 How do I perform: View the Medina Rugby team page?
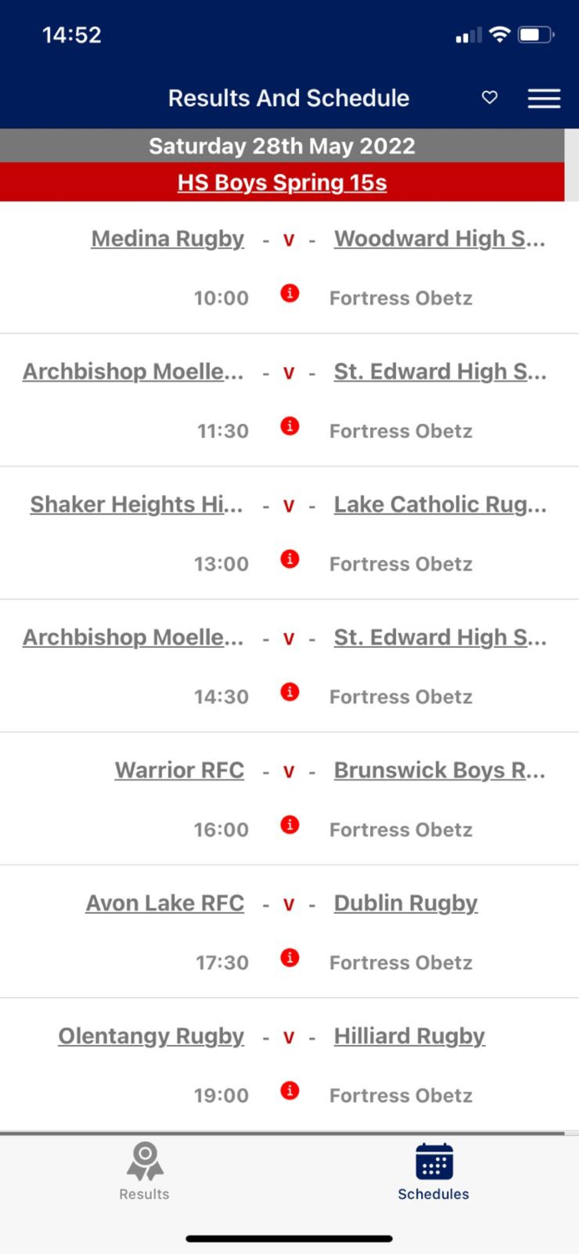coord(167,238)
